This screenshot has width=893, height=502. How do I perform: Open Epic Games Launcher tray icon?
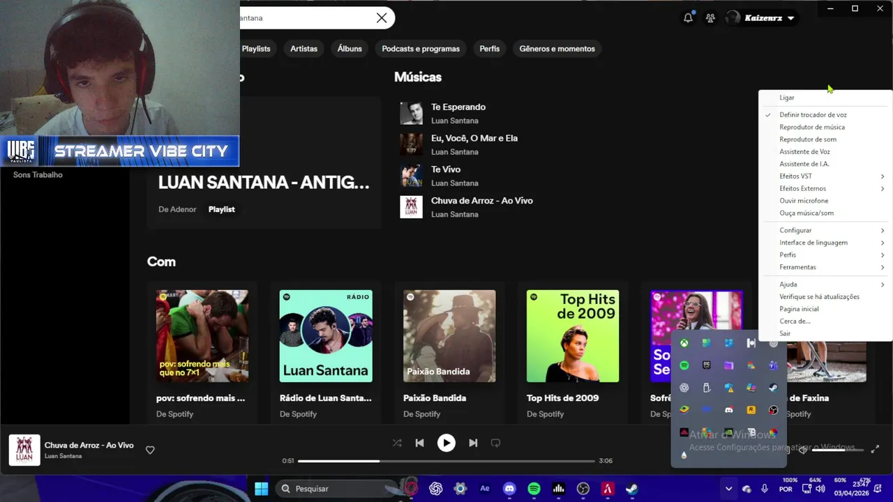[x=707, y=365]
